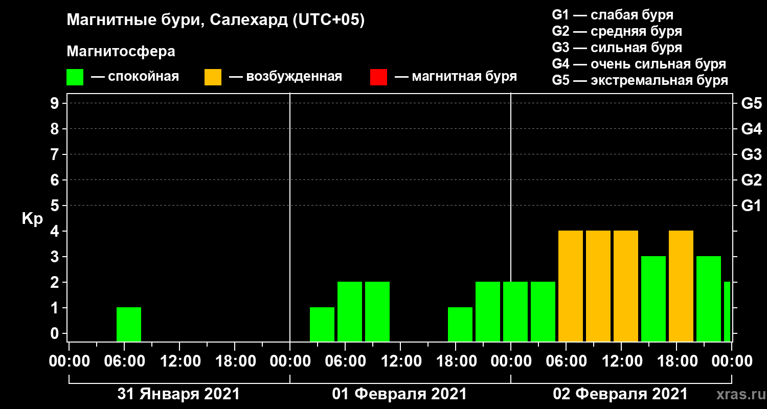The image size is (767, 409).
Task: Click the first orange Kp 4 bar at 06:00 on 02 February
Action: coord(571,286)
